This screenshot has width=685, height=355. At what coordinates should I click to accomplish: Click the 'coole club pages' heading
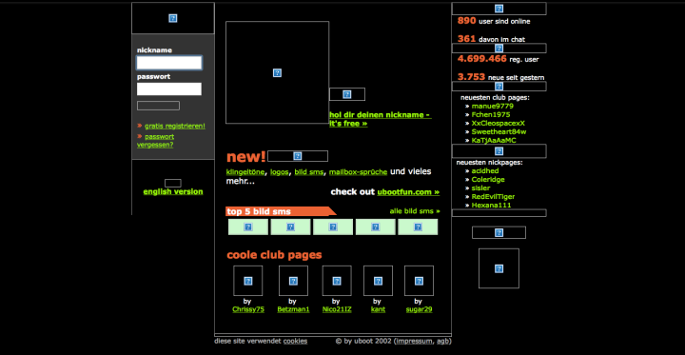pos(274,255)
